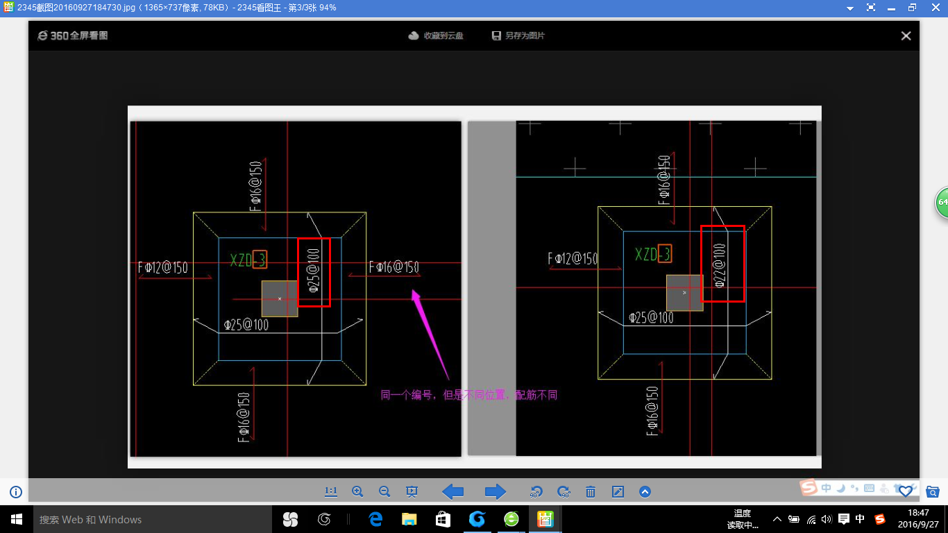Open File Explorer from taskbar
This screenshot has width=948, height=533.
point(409,519)
